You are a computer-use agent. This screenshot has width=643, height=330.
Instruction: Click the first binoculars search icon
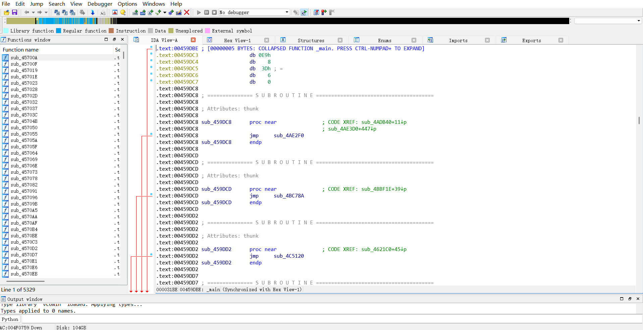[57, 12]
